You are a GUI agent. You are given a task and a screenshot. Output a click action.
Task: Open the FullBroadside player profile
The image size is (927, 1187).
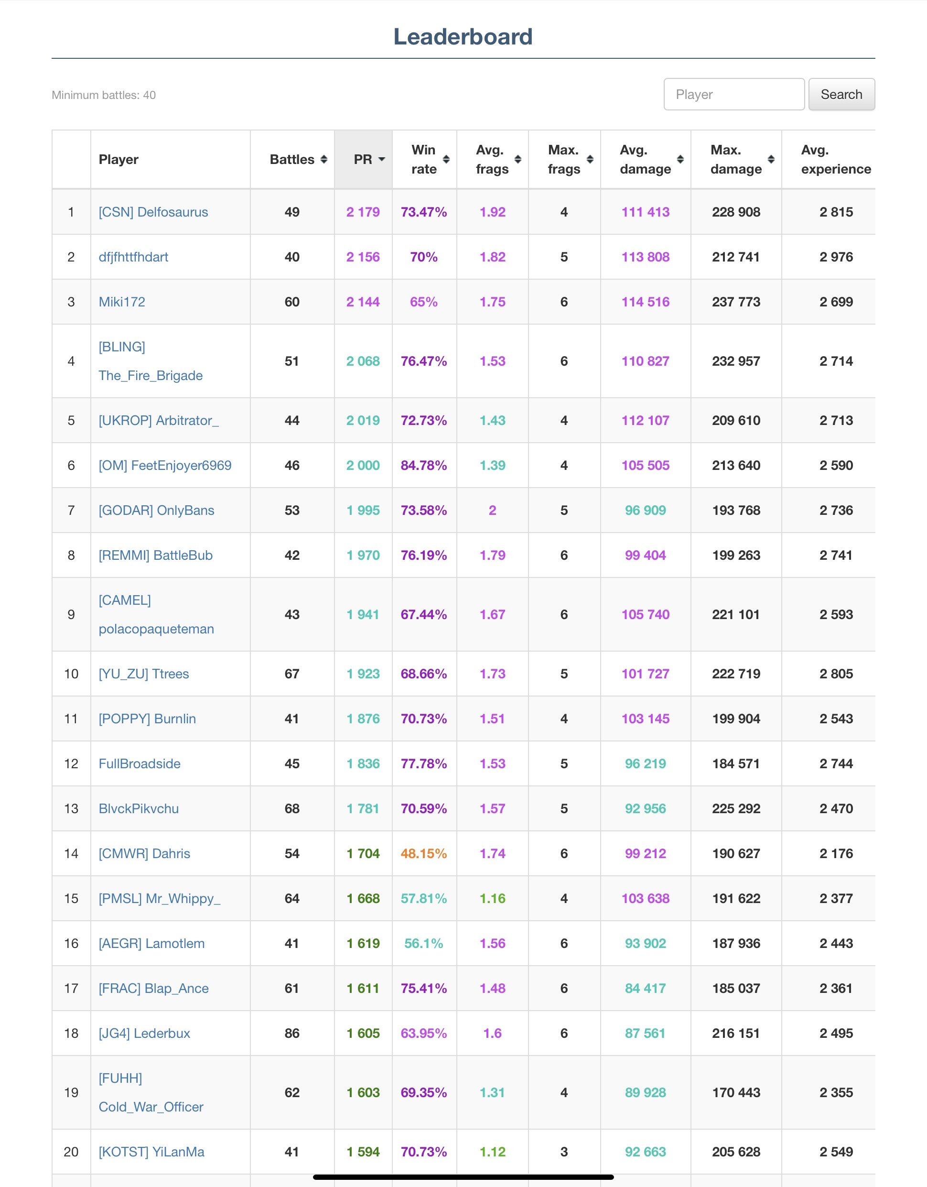coord(140,763)
